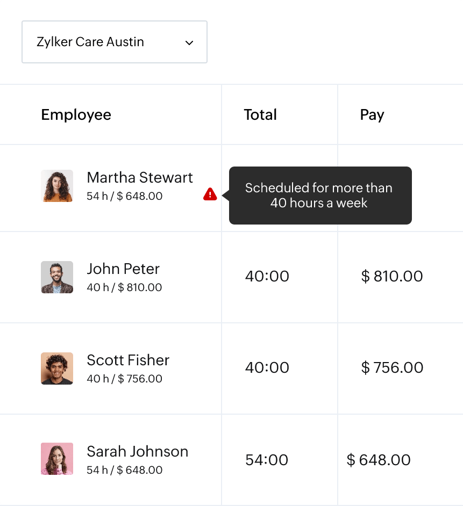
Task: Select John Peter's $810.00 pay value
Action: click(391, 277)
